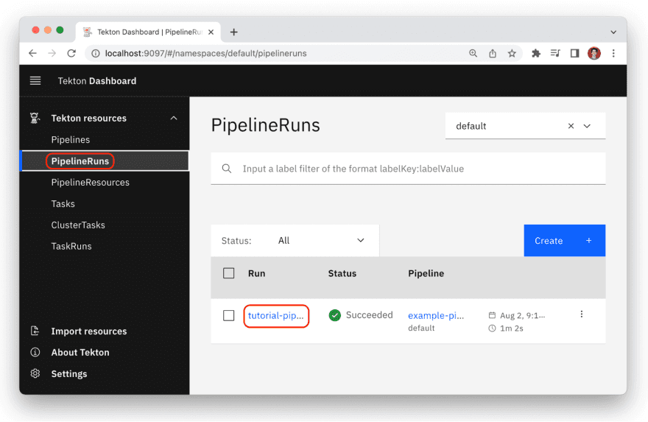This screenshot has height=422, width=648.
Task: Select all runs with header checkbox
Action: [228, 273]
